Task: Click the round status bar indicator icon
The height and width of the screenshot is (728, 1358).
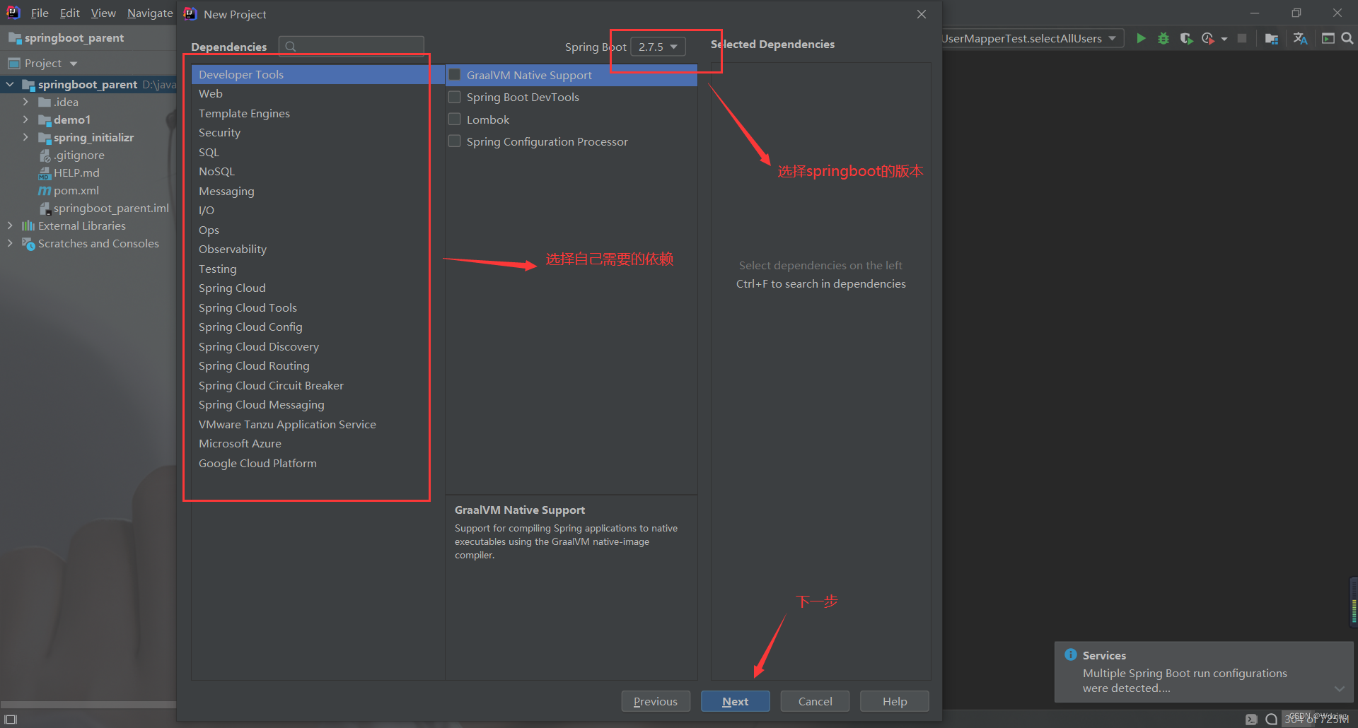Action: 1271,719
